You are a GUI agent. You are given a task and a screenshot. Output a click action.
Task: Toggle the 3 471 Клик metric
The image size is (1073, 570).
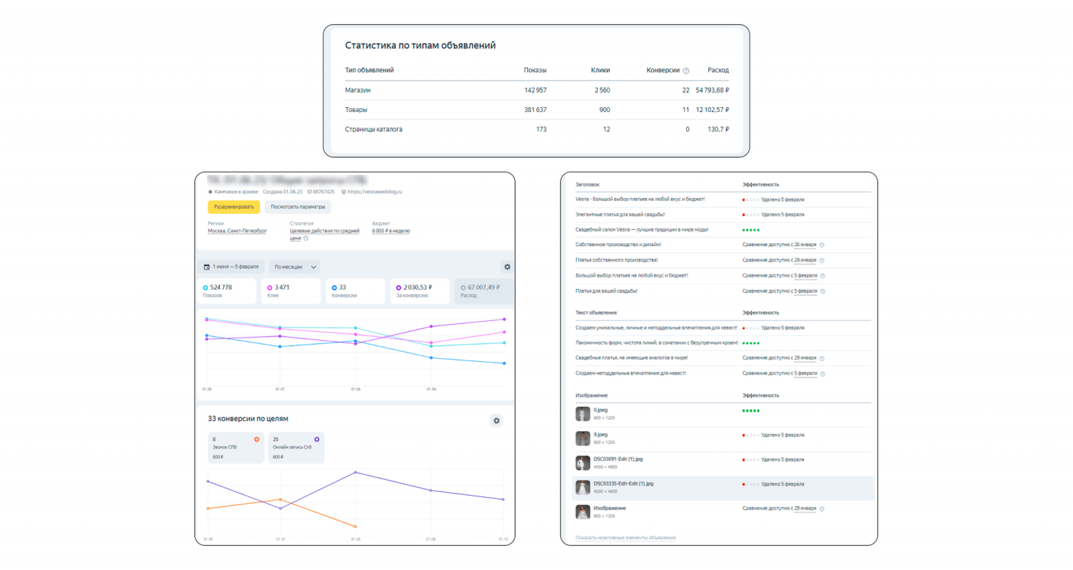291,291
